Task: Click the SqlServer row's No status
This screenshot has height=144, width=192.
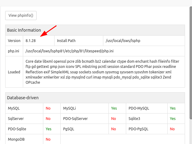Action: pos(48,118)
